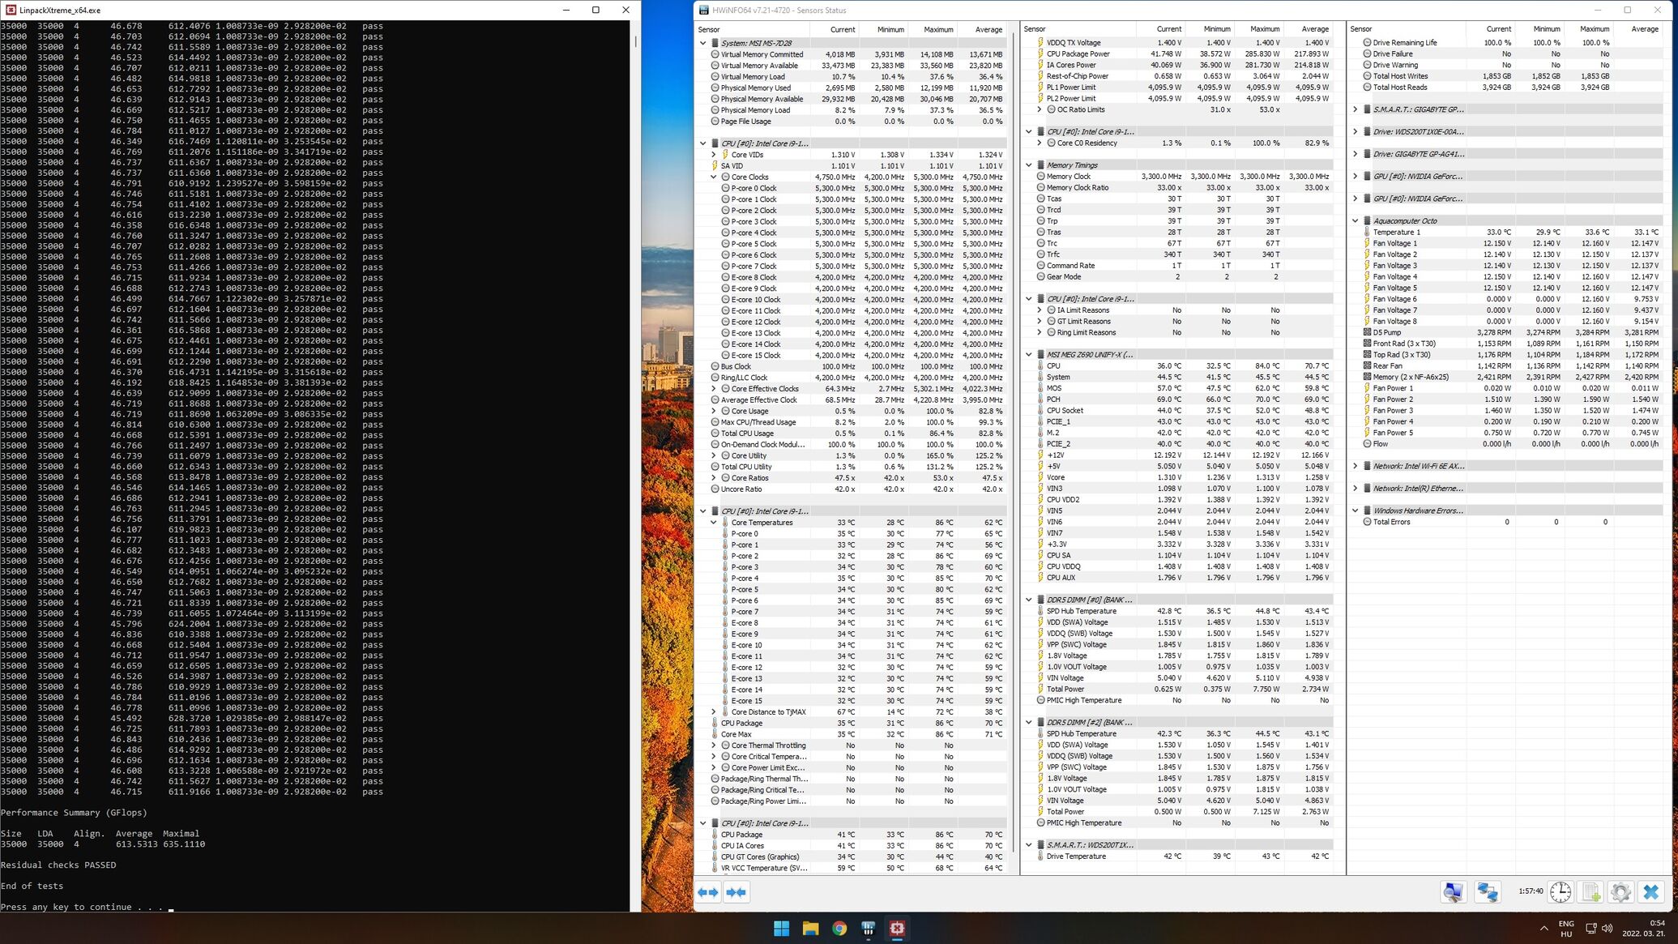Screen dimensions: 1678x944
Task: Select the Gear Mode row
Action: (x=1177, y=277)
